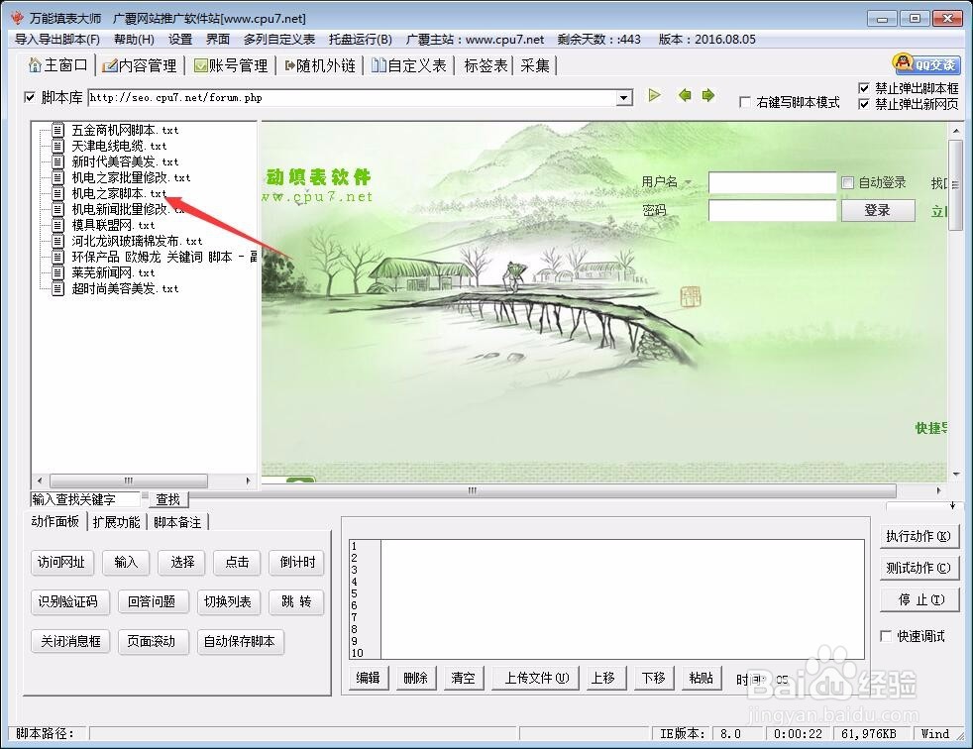Open 设置 menu

click(x=180, y=39)
